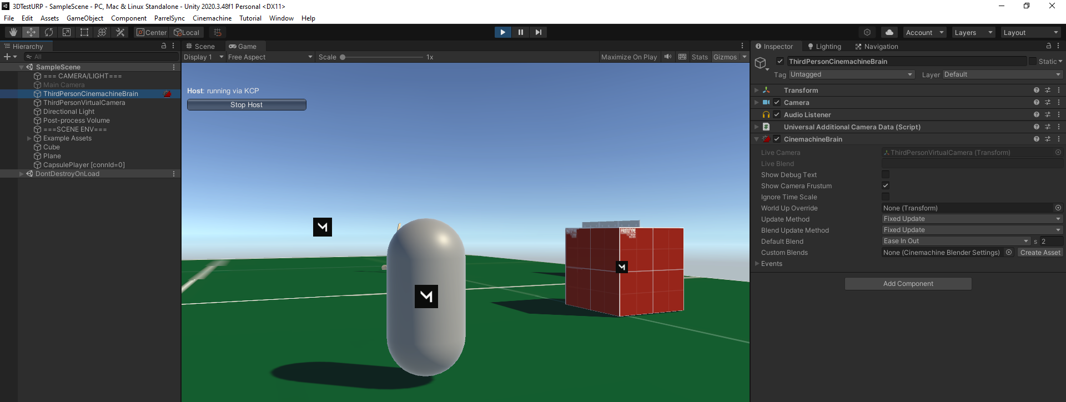Select the Hand tool
This screenshot has width=1066, height=402.
tap(13, 32)
